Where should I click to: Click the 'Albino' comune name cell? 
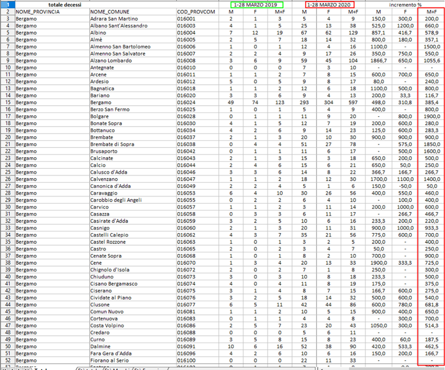point(99,33)
